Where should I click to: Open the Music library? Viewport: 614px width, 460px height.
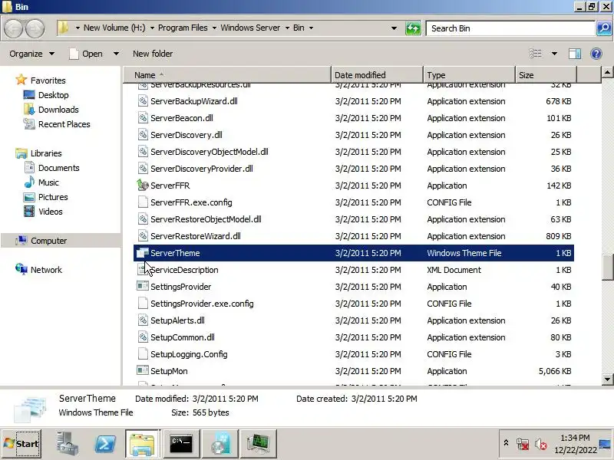click(48, 182)
